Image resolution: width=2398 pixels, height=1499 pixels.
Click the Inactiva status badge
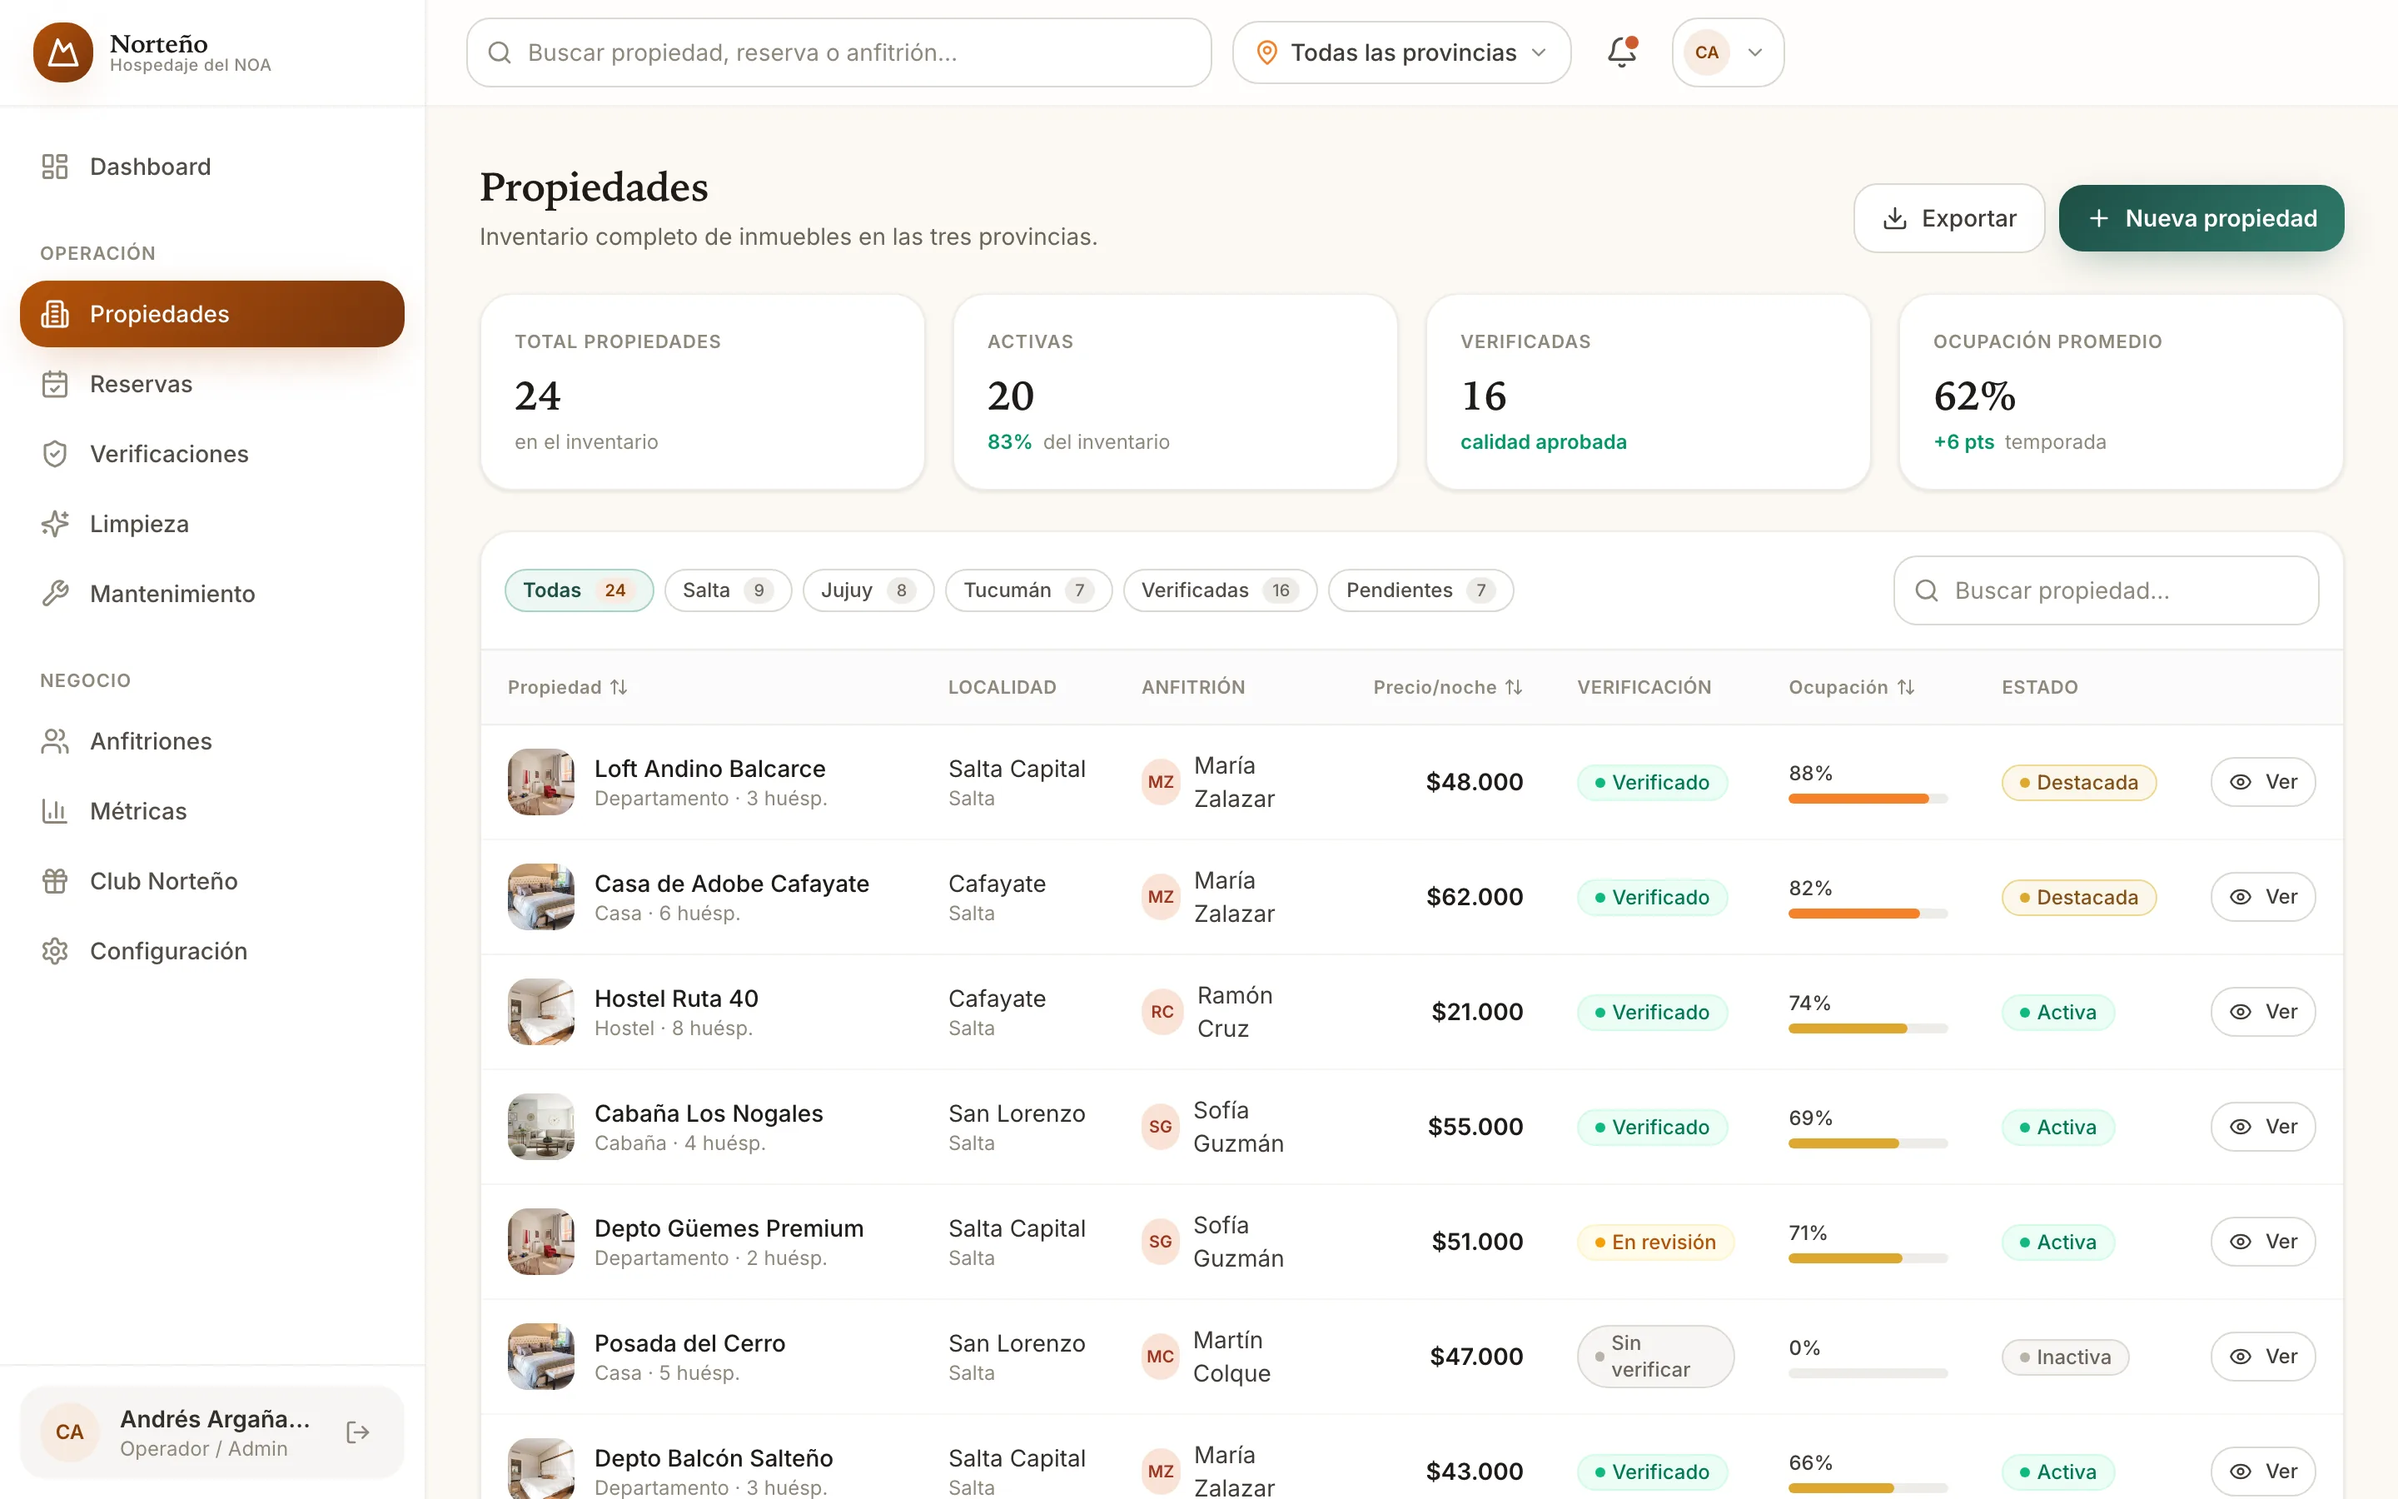[x=2064, y=1357]
